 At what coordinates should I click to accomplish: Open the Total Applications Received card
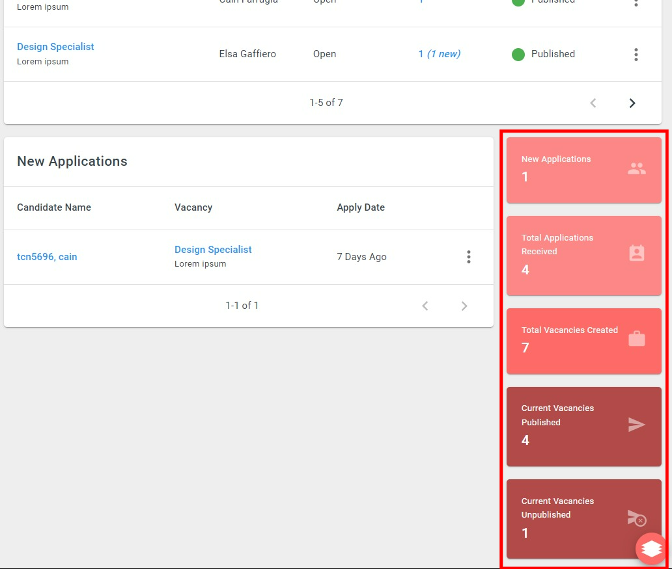583,256
